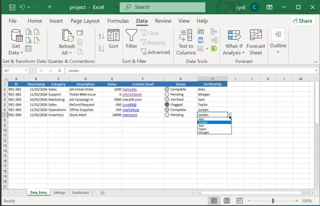Open the john123com email link

(x=132, y=95)
